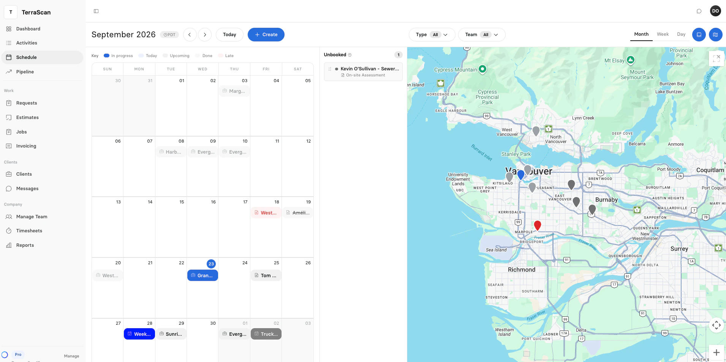
Task: Click the Create button
Action: coord(266,35)
